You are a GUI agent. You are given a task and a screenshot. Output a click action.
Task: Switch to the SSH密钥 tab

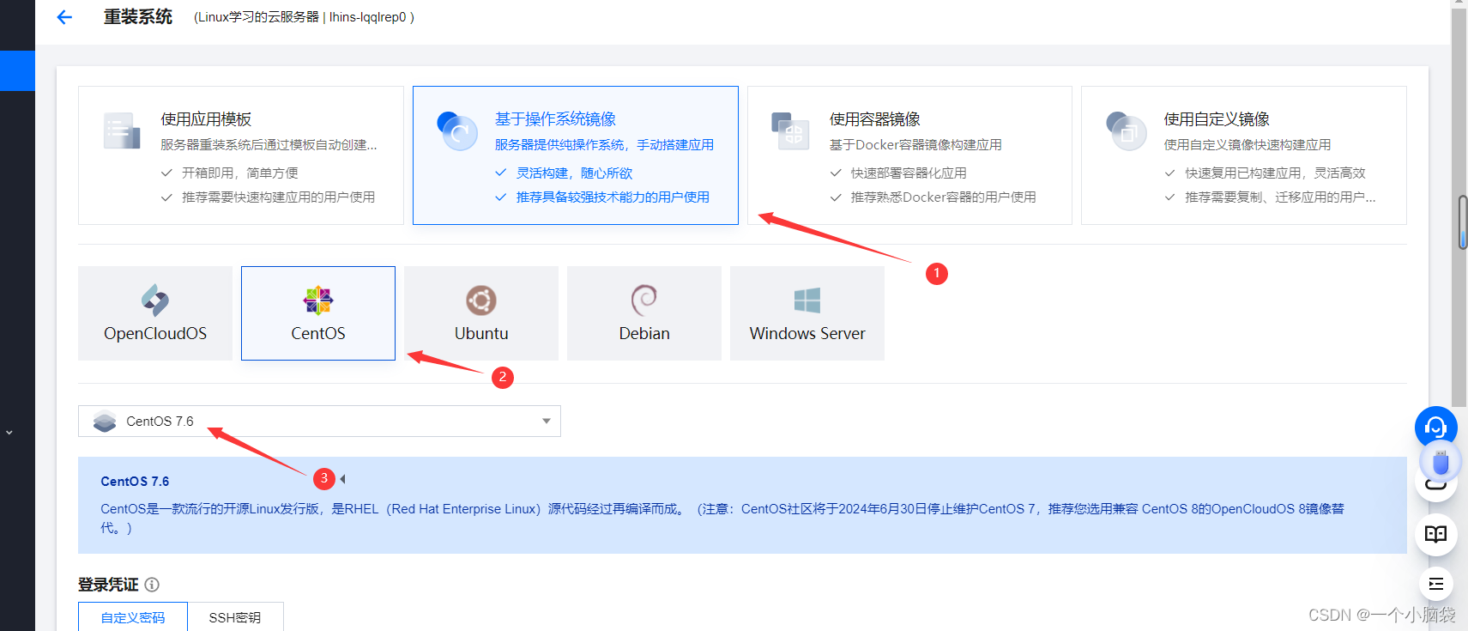point(235,617)
